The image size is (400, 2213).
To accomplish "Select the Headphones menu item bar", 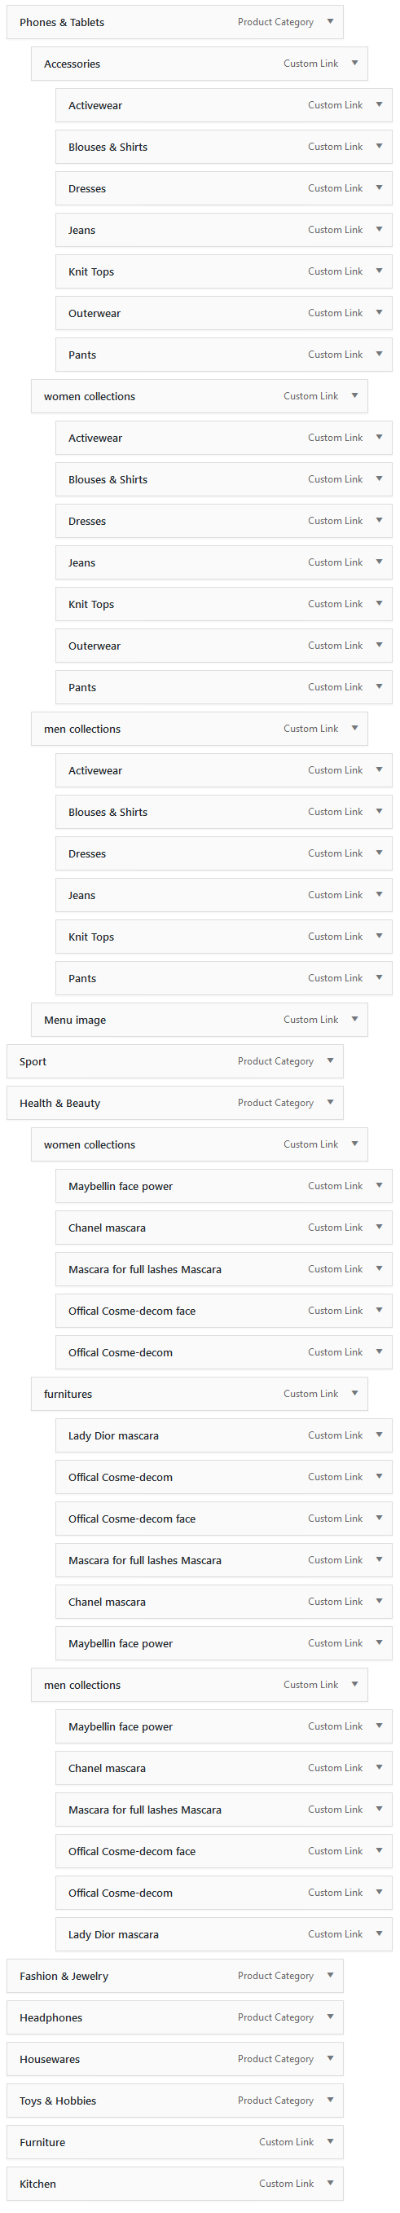I will (175, 2018).
